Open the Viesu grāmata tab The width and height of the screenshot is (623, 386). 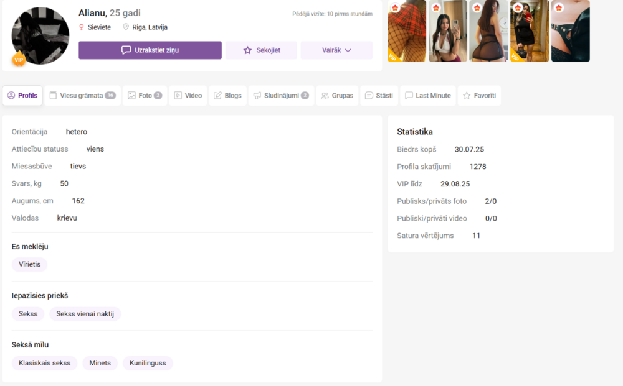coord(82,96)
